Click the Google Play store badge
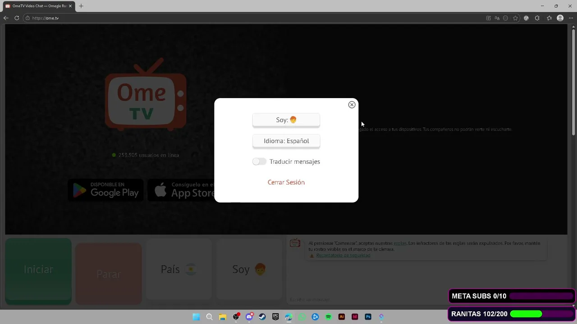Screen dimensions: 577x324 106,190
